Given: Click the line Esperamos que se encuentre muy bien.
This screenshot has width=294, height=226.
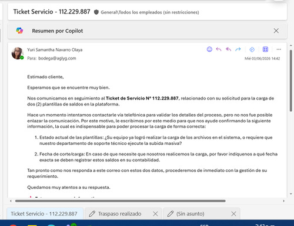Looking at the screenshot, I should [68, 88].
